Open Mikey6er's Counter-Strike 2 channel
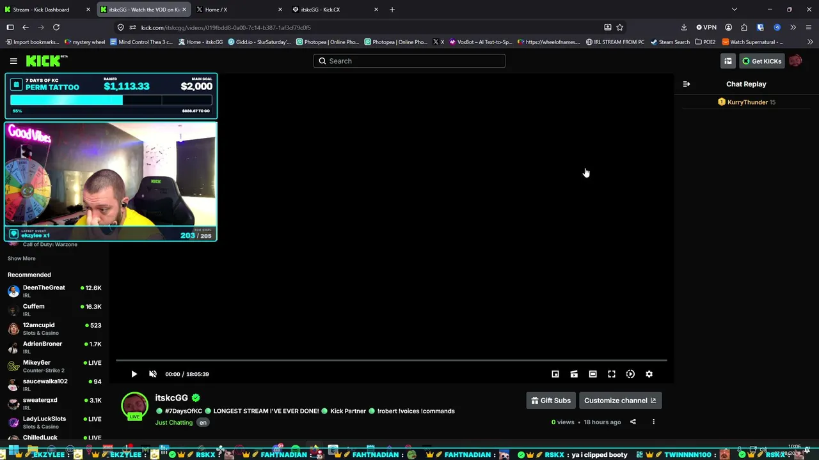This screenshot has height=460, width=819. pos(54,366)
